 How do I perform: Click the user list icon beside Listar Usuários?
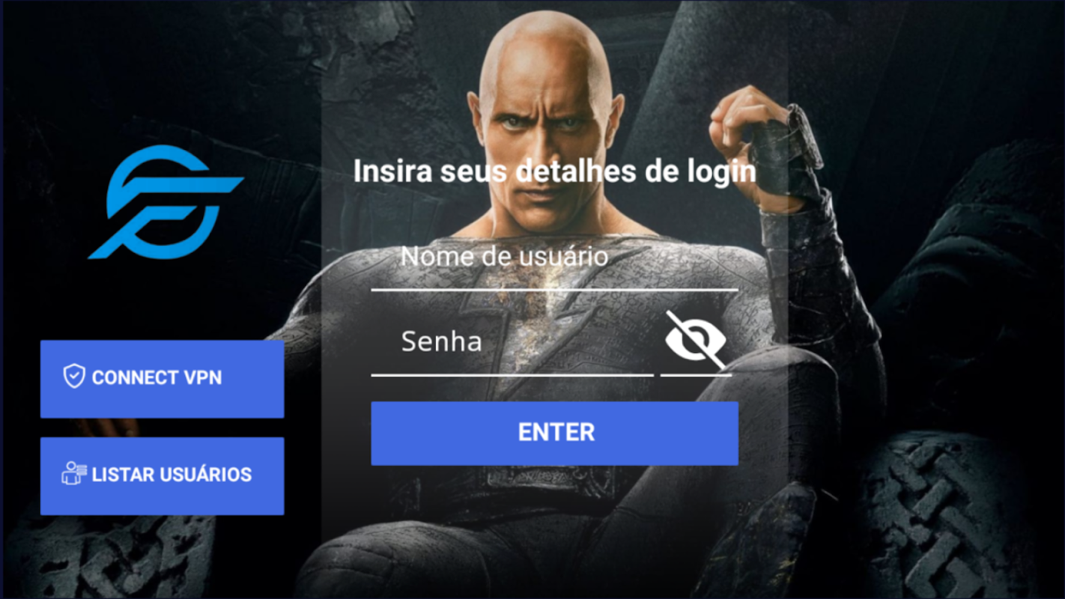[x=73, y=474]
